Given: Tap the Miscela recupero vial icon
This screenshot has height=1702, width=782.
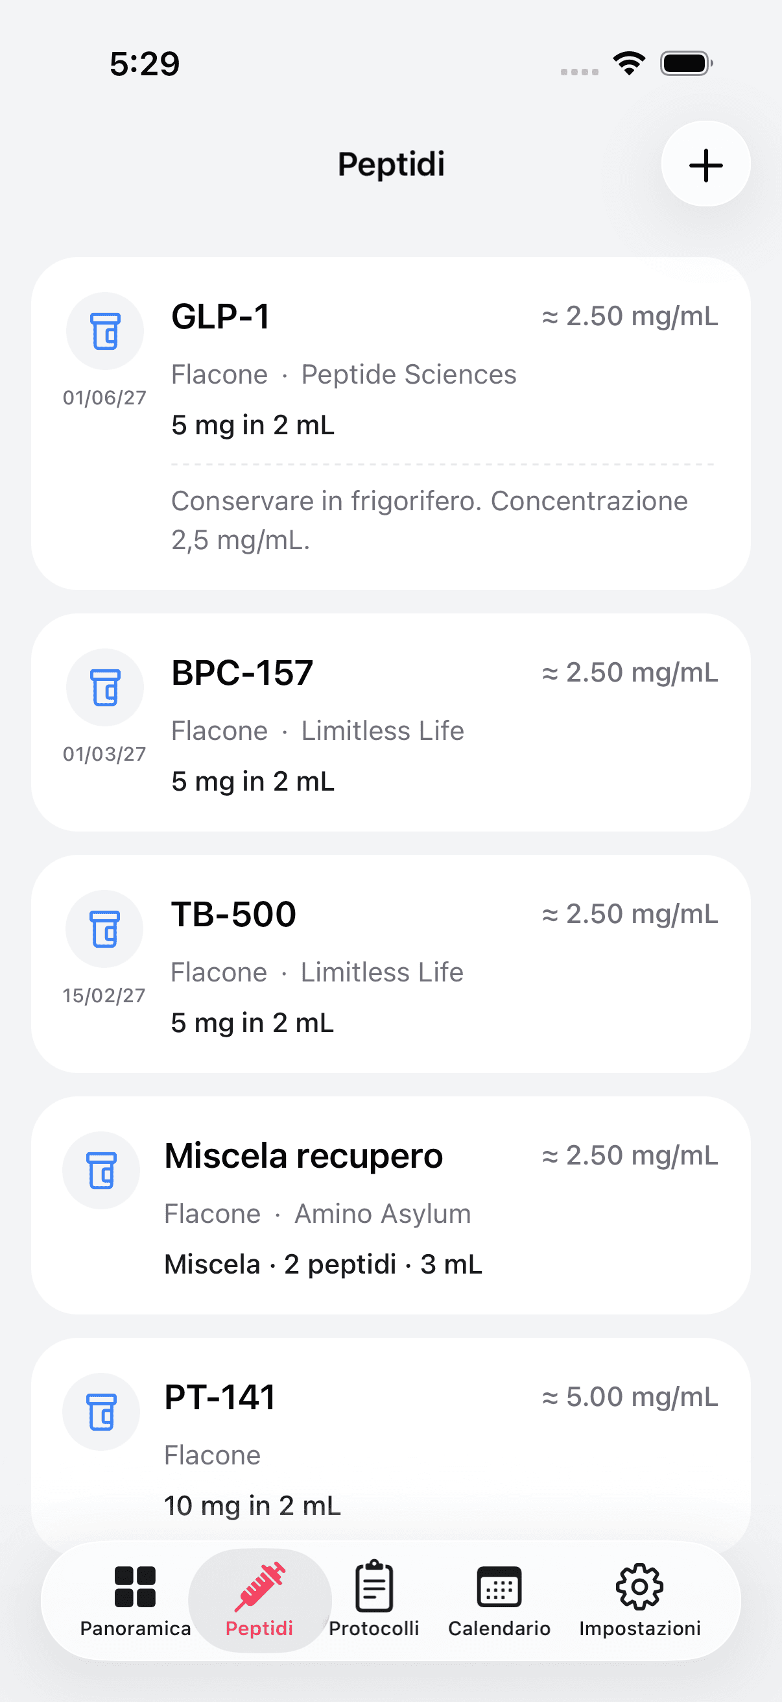Looking at the screenshot, I should coord(101,1170).
